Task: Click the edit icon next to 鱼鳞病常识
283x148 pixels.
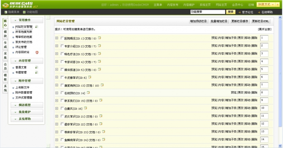Action: point(103,140)
